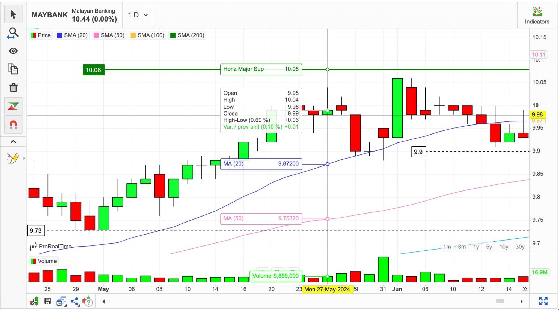Toggle the eye visibility tool
Viewport: 559px width, 310px height.
tap(13, 51)
